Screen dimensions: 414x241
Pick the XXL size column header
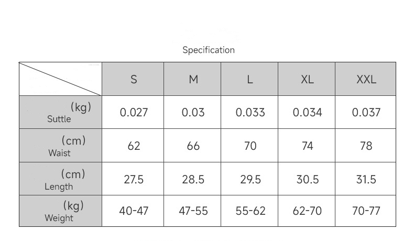click(x=366, y=80)
